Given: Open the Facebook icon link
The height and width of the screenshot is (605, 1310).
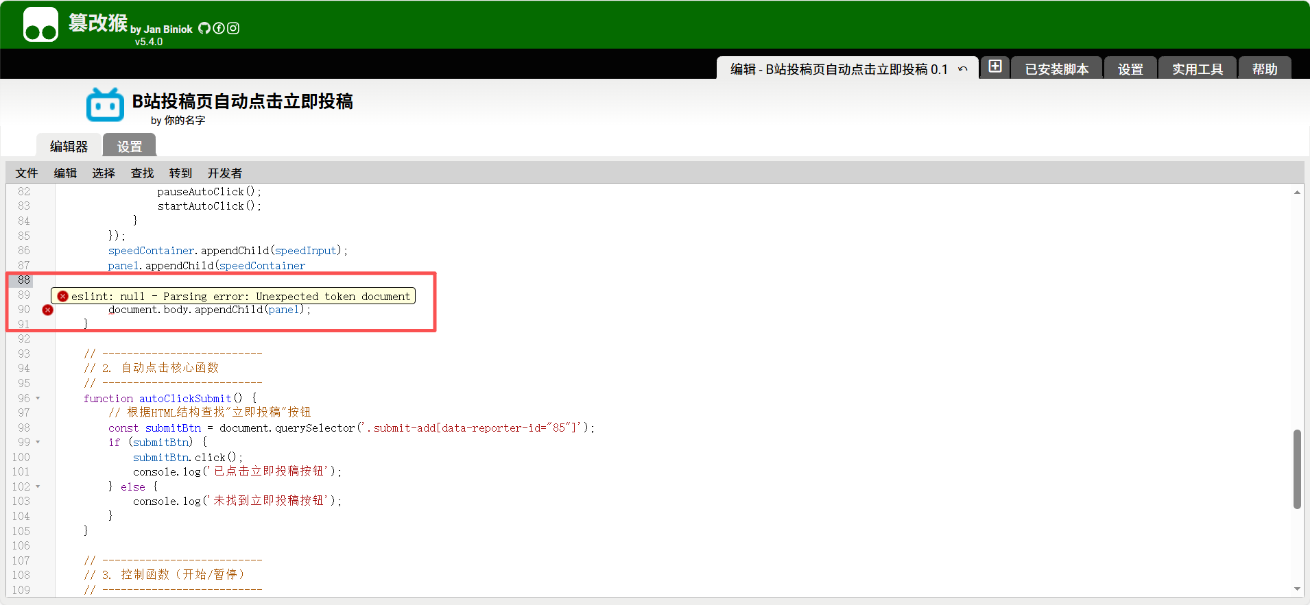Looking at the screenshot, I should 219,28.
